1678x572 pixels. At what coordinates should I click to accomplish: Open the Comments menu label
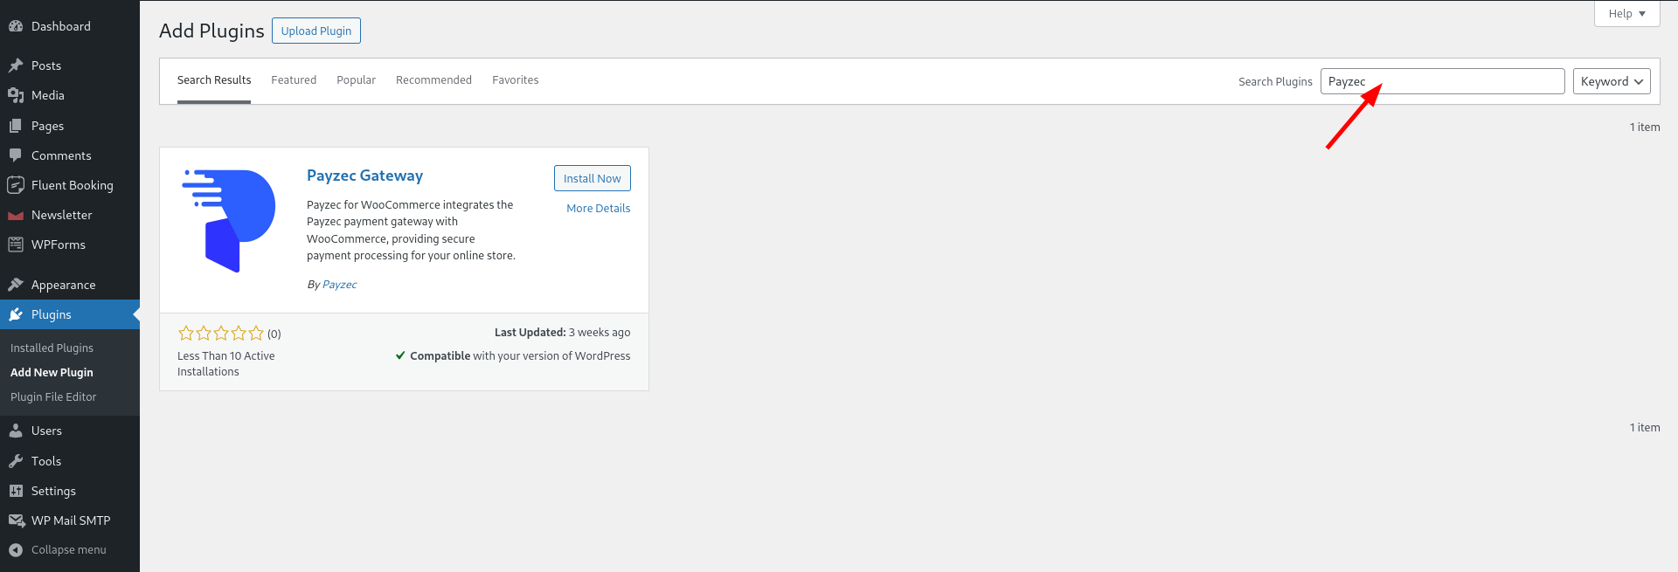tap(61, 155)
